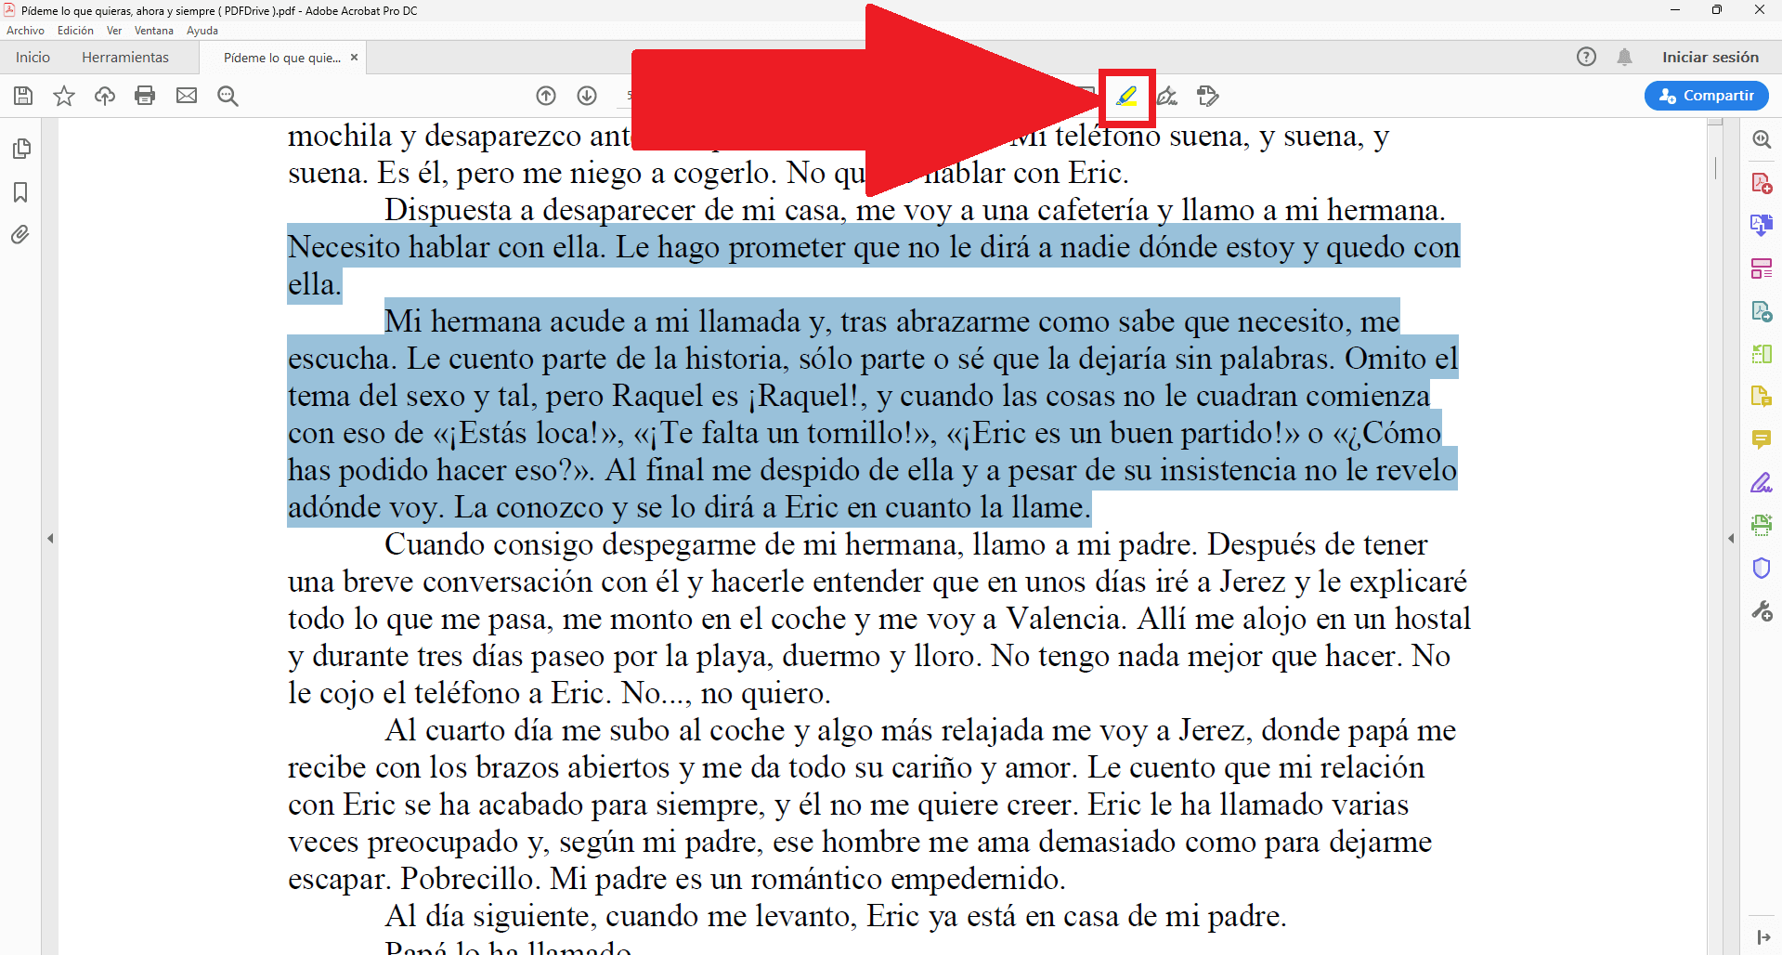Open Combine Files tool in right pane

1762,226
